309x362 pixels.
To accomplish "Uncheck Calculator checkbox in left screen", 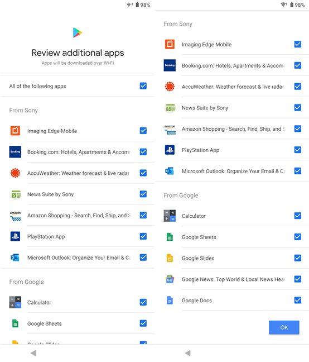I will (x=143, y=302).
